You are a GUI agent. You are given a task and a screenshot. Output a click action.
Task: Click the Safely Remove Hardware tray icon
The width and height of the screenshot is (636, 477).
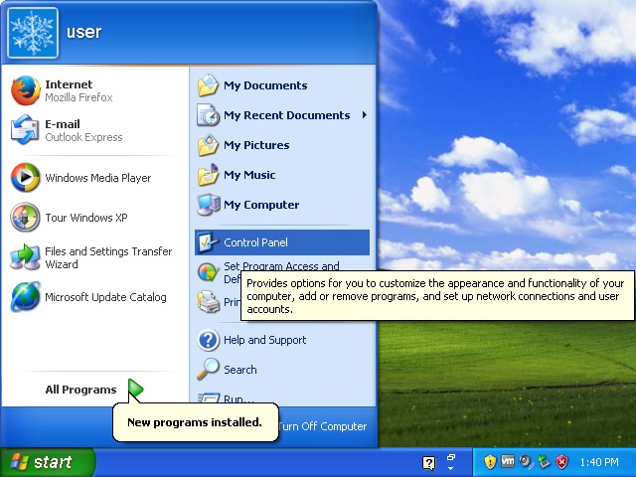[x=544, y=462]
